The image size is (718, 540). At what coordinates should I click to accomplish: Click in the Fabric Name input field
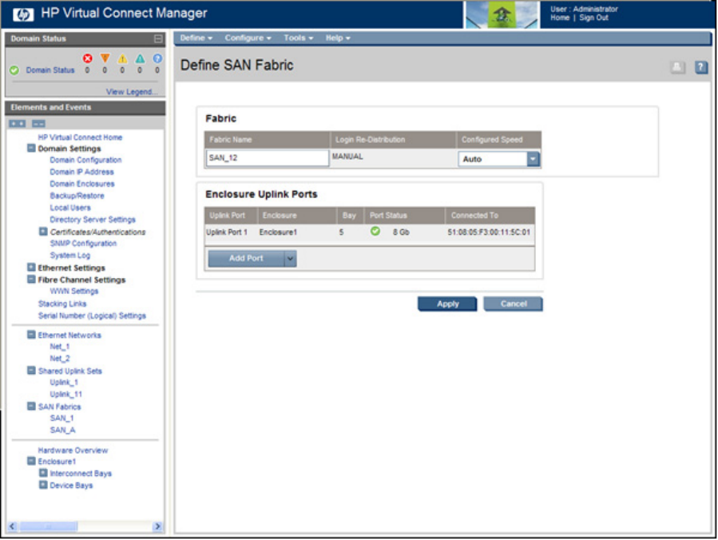pyautogui.click(x=268, y=158)
